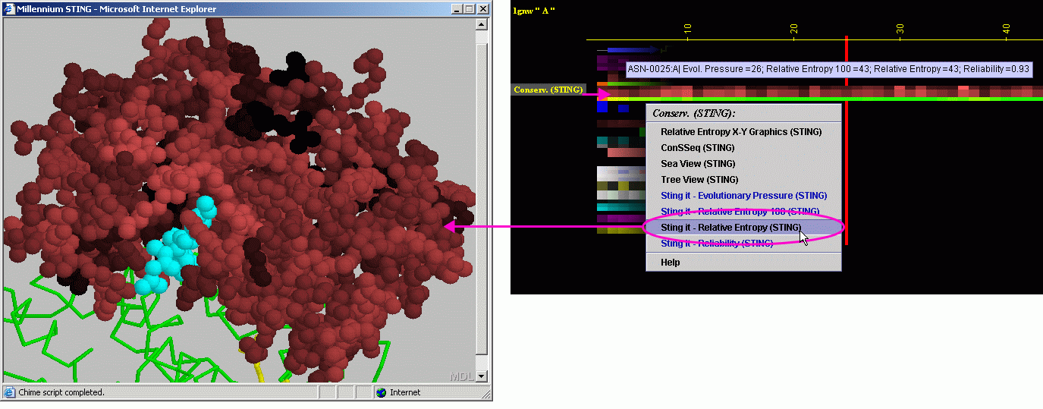
Task: Click sequence ruler position 30
Action: pyautogui.click(x=900, y=30)
